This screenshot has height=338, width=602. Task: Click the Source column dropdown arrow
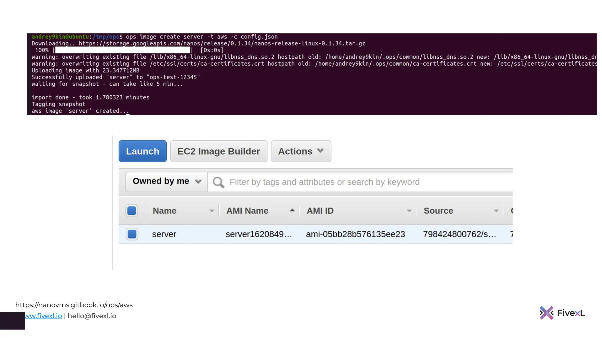click(496, 211)
